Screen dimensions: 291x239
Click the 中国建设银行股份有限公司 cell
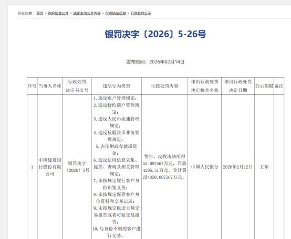point(50,167)
